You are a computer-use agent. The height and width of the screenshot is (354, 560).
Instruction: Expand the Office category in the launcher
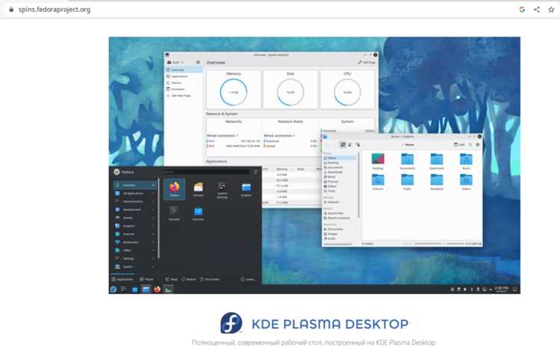pos(135,250)
